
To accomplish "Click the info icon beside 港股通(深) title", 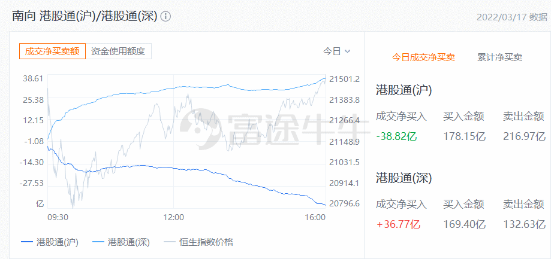I will (x=165, y=17).
